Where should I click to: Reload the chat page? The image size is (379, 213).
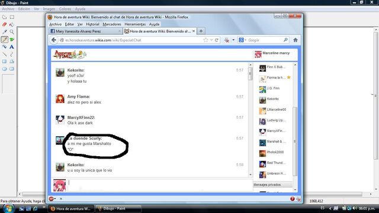click(x=217, y=40)
